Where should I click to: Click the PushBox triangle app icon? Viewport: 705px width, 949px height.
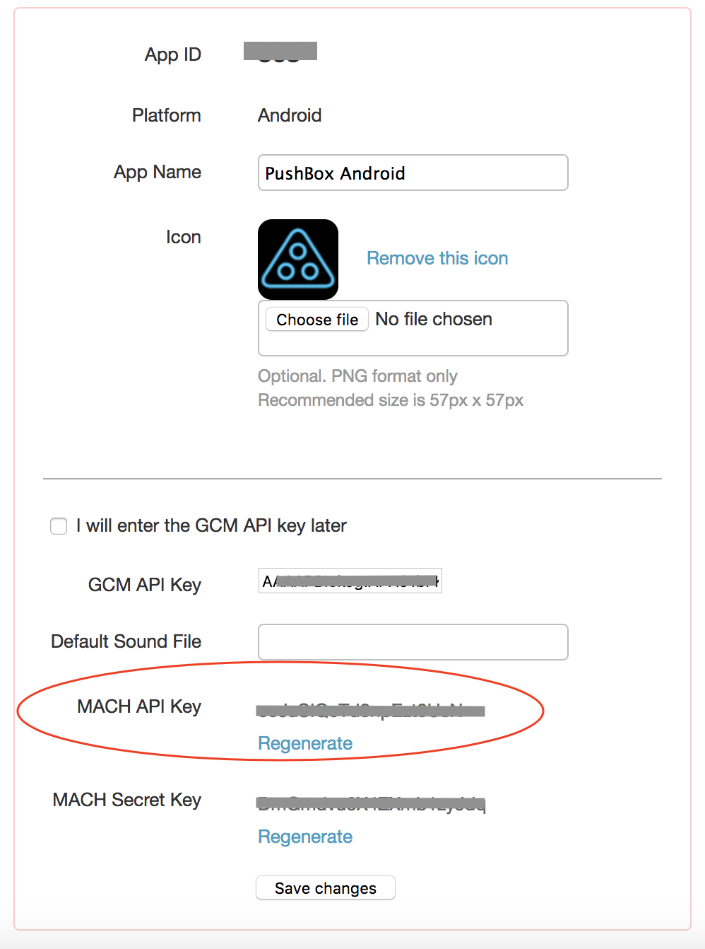click(x=298, y=260)
